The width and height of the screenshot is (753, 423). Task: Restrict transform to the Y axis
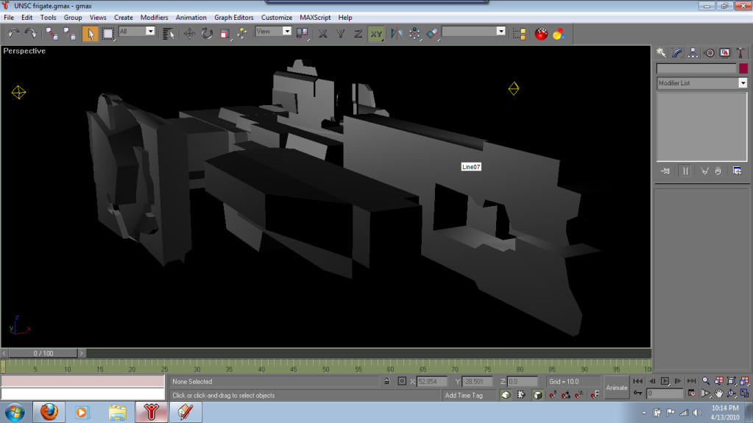point(341,34)
